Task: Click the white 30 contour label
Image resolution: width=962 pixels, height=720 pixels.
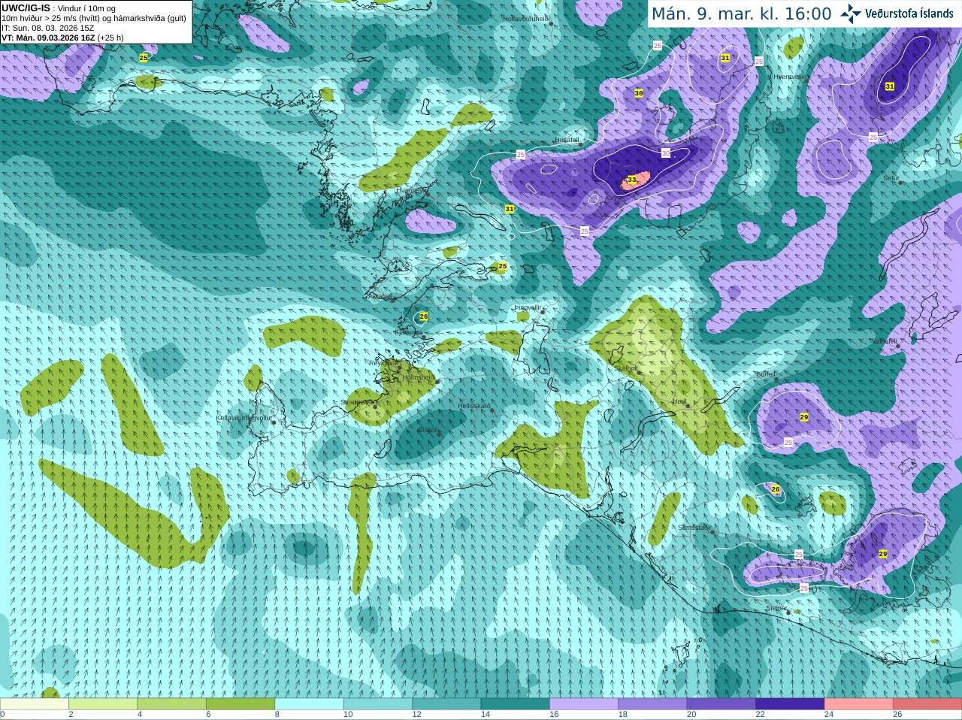Action: pyautogui.click(x=666, y=153)
